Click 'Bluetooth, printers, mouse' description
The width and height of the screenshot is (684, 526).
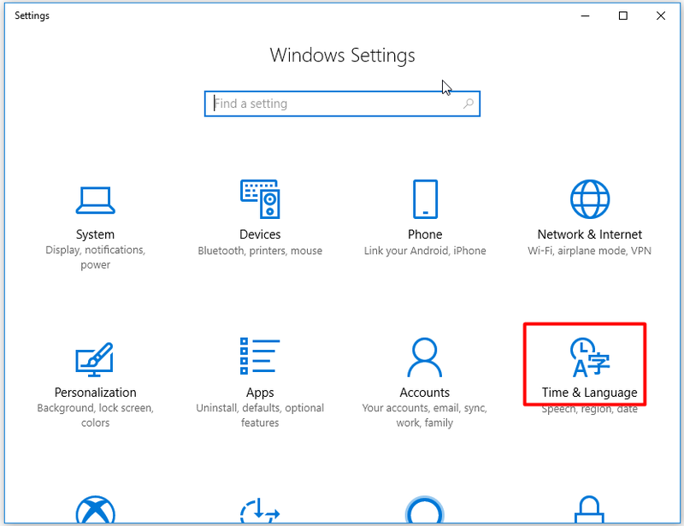pos(260,251)
